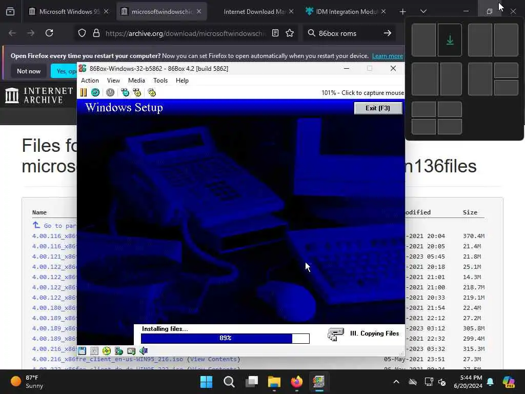Click the 4.00.121_x86 file link
The width and height of the screenshot is (525, 394).
tap(54, 257)
